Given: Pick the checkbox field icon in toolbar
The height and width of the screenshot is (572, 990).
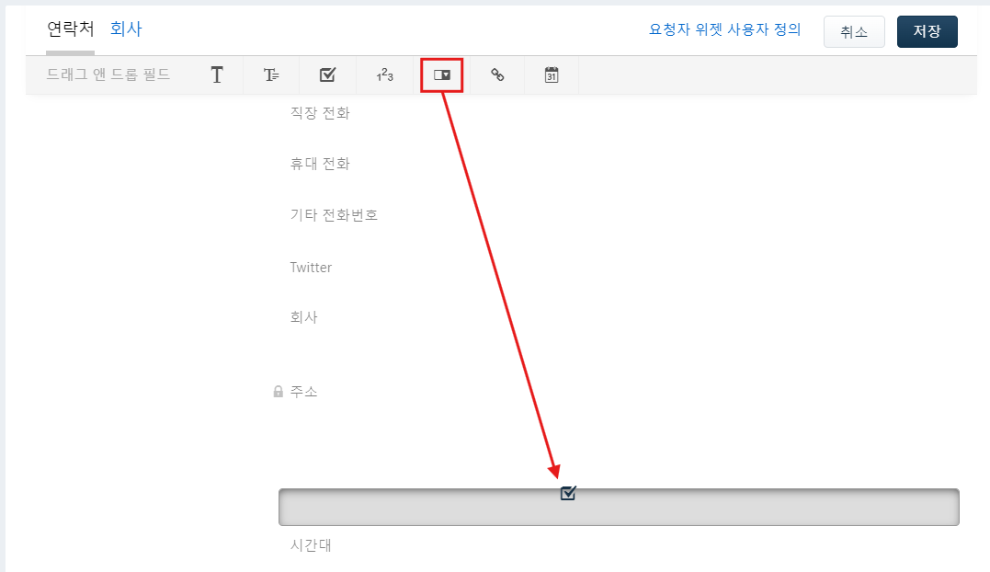Looking at the screenshot, I should coord(327,75).
